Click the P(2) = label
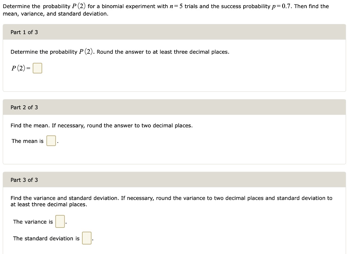 [20, 68]
